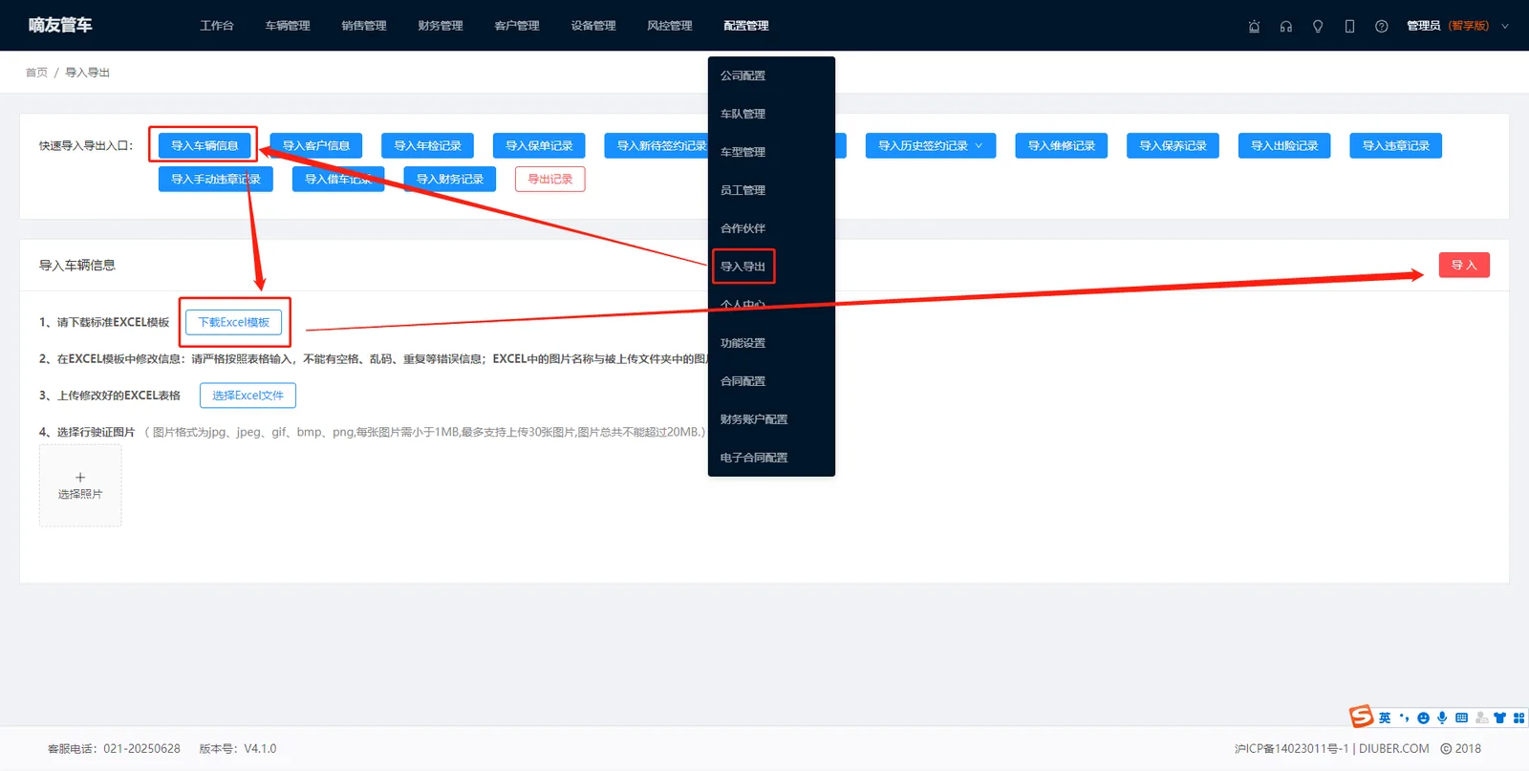This screenshot has height=771, width=1529.
Task: Open the mobile phone icon in header
Action: coord(1349,26)
